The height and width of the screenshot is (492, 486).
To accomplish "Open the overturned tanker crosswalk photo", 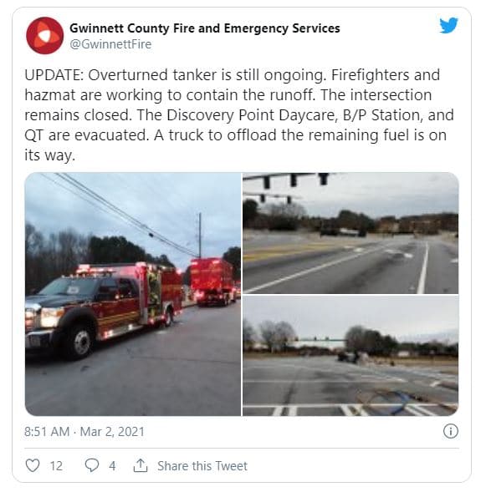I will (350, 356).
